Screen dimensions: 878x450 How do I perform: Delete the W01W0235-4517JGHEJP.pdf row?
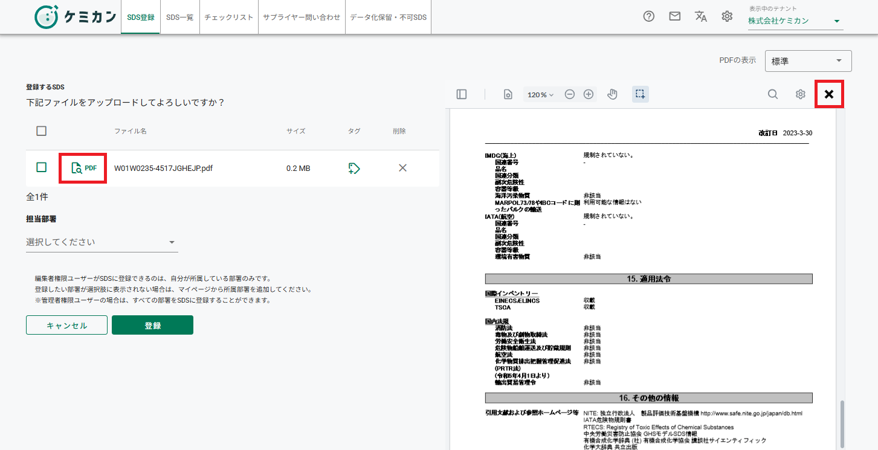coord(402,168)
